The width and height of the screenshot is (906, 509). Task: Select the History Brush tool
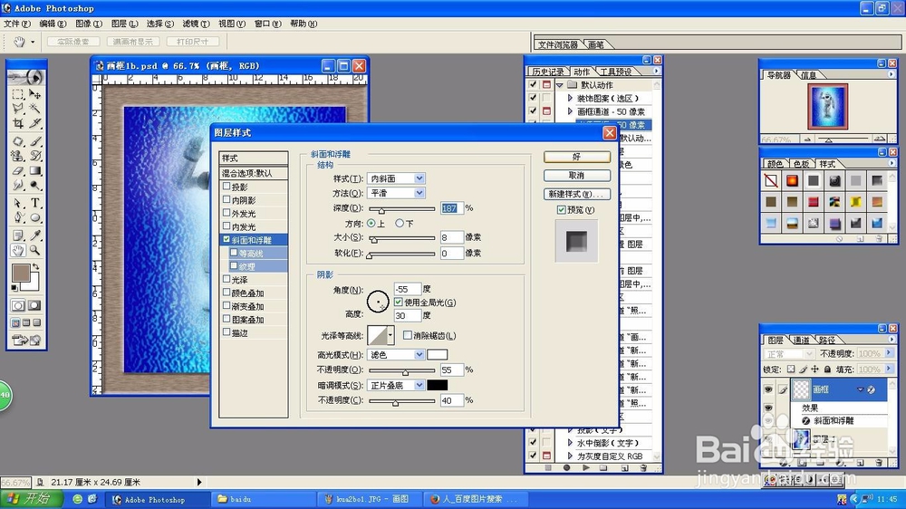click(x=35, y=156)
